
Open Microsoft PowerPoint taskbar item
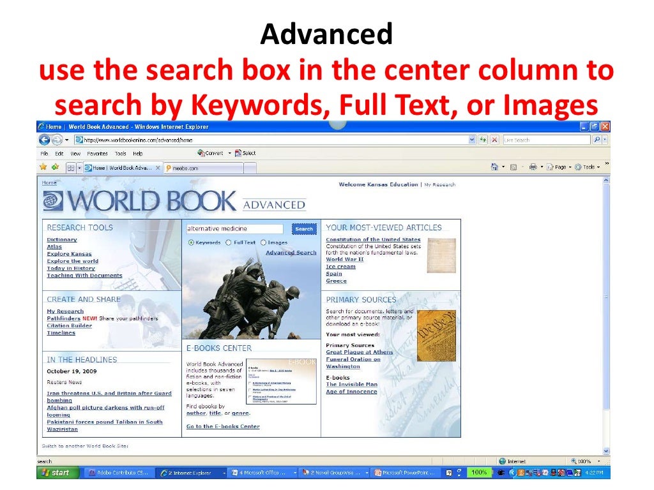tap(406, 473)
